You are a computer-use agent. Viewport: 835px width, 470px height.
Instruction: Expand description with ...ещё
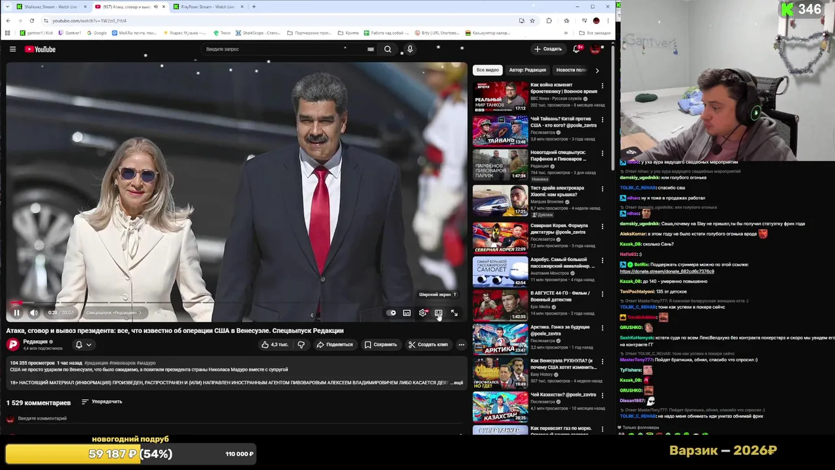pyautogui.click(x=457, y=383)
